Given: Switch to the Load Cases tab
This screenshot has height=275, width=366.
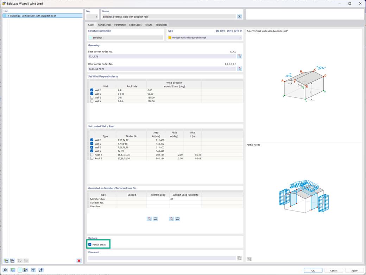Looking at the screenshot, I should [136, 25].
